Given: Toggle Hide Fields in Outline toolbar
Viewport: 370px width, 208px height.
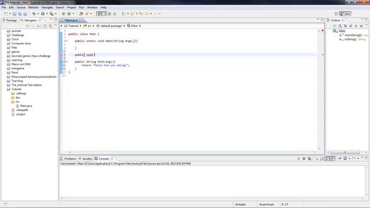Looking at the screenshot, I should (x=346, y=26).
